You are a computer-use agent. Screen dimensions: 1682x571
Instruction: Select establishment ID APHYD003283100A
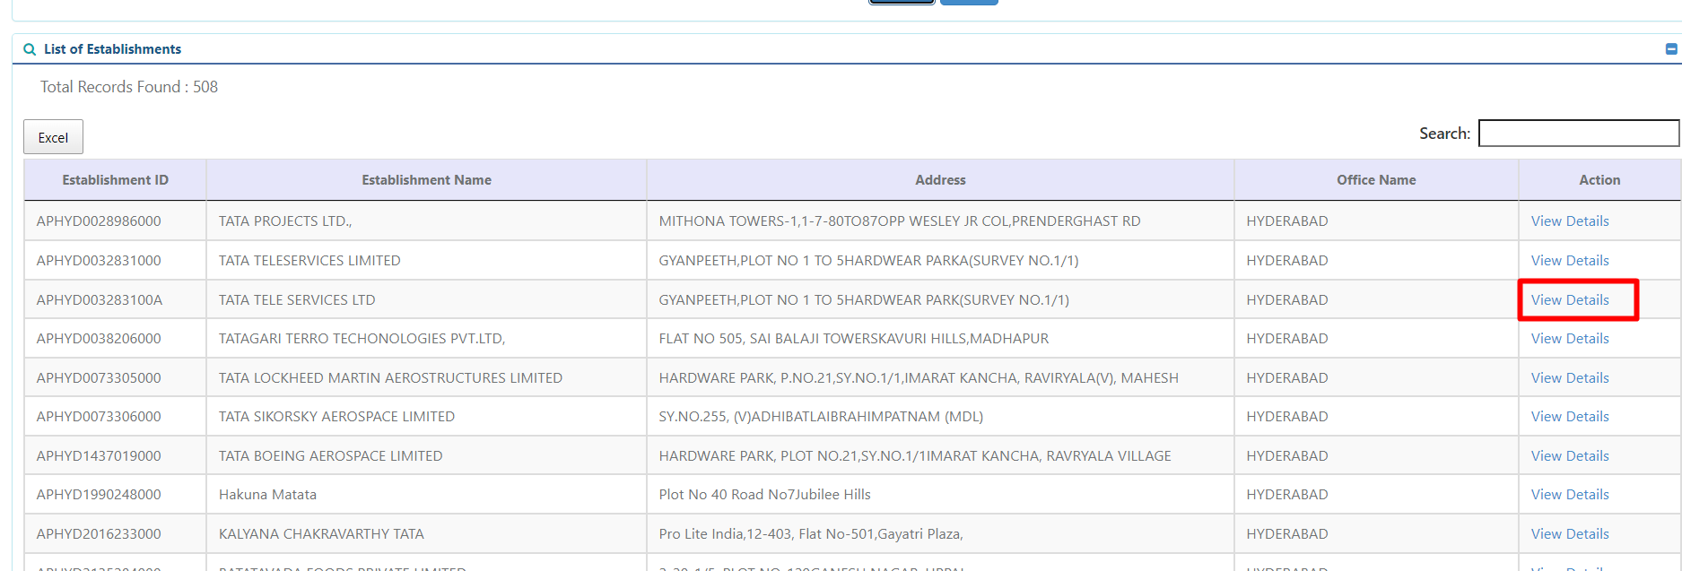pos(100,300)
